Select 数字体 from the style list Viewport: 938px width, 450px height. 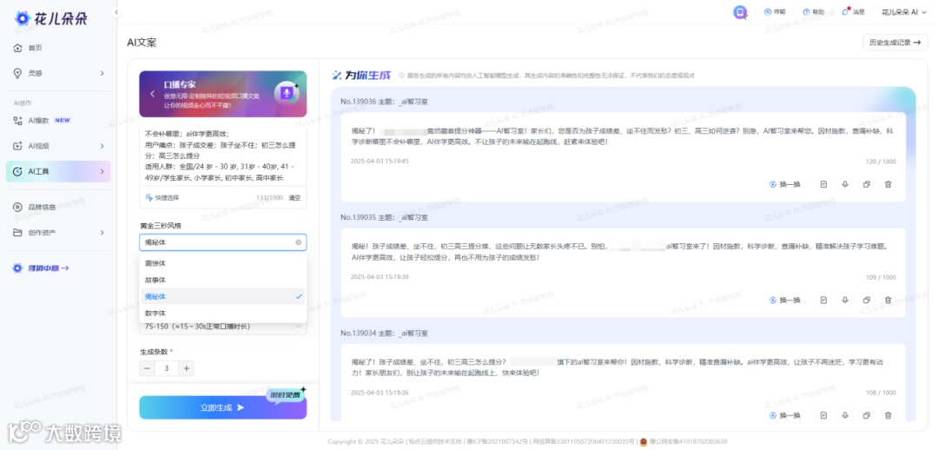pos(222,313)
